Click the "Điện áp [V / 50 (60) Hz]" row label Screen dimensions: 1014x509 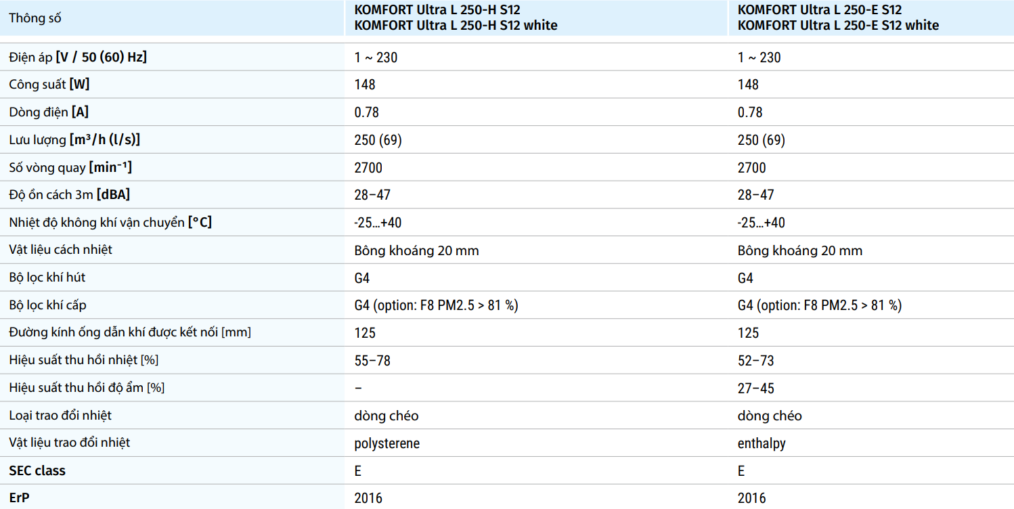point(78,58)
